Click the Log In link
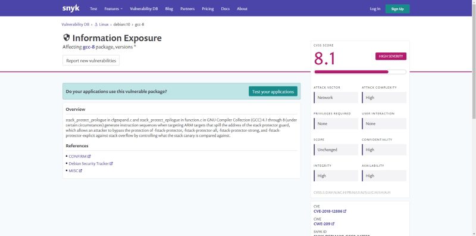This screenshot has width=476, height=236. pos(375,9)
